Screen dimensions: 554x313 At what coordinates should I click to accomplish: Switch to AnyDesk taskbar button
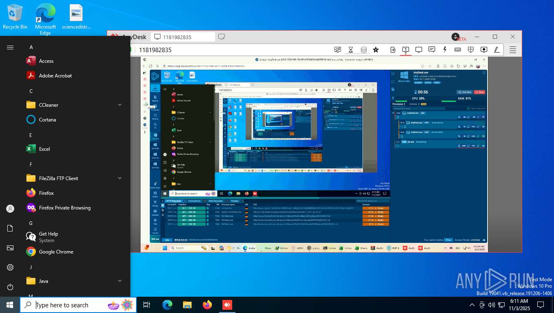(227, 305)
